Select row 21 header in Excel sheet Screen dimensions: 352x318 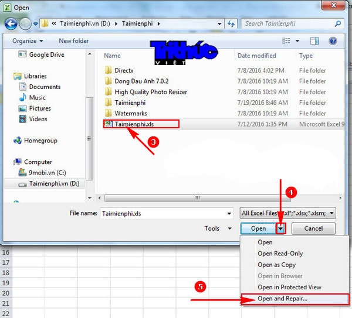click(x=6, y=303)
